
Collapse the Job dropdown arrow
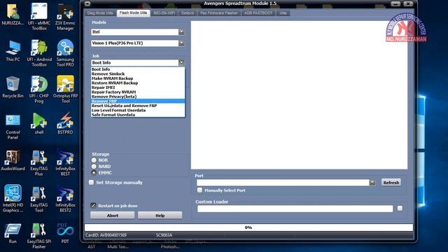[181, 62]
